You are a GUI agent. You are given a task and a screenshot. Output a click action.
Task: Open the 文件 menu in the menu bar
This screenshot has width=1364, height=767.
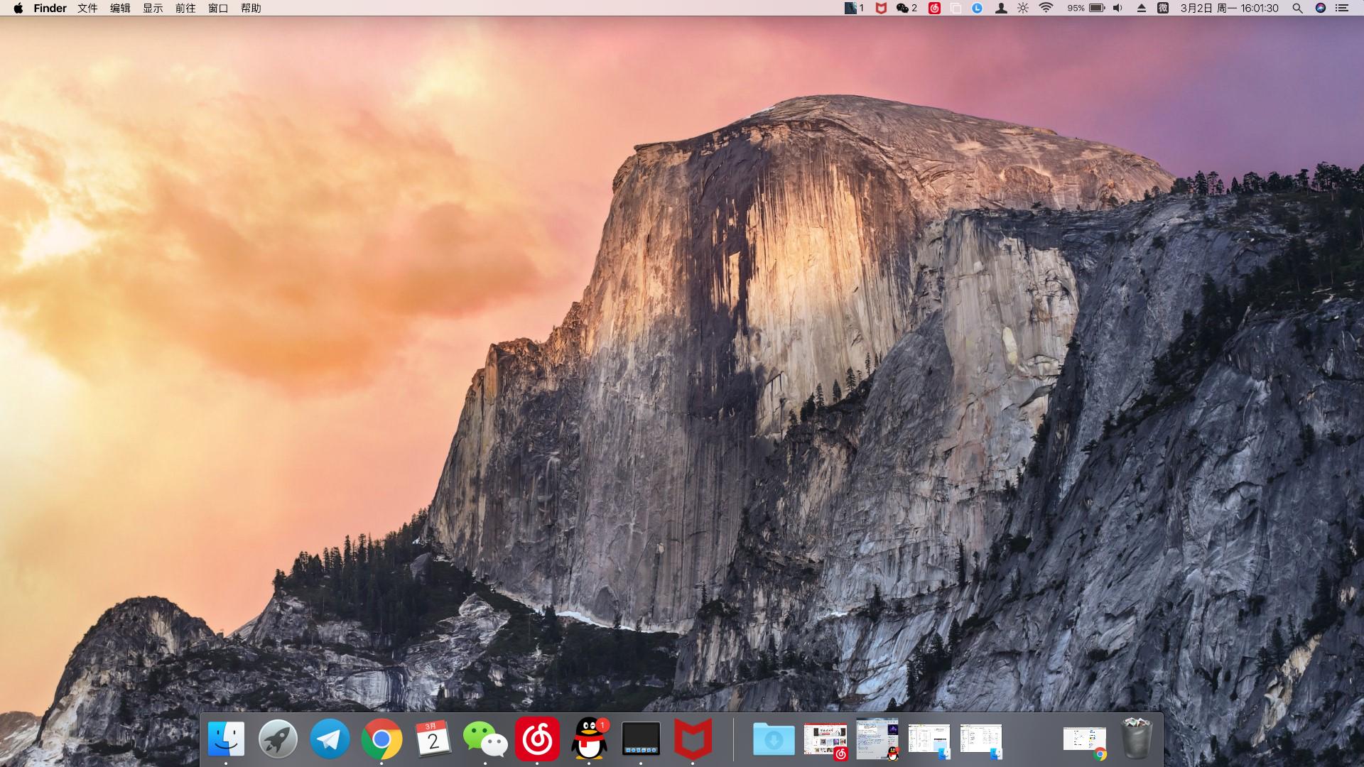click(86, 9)
